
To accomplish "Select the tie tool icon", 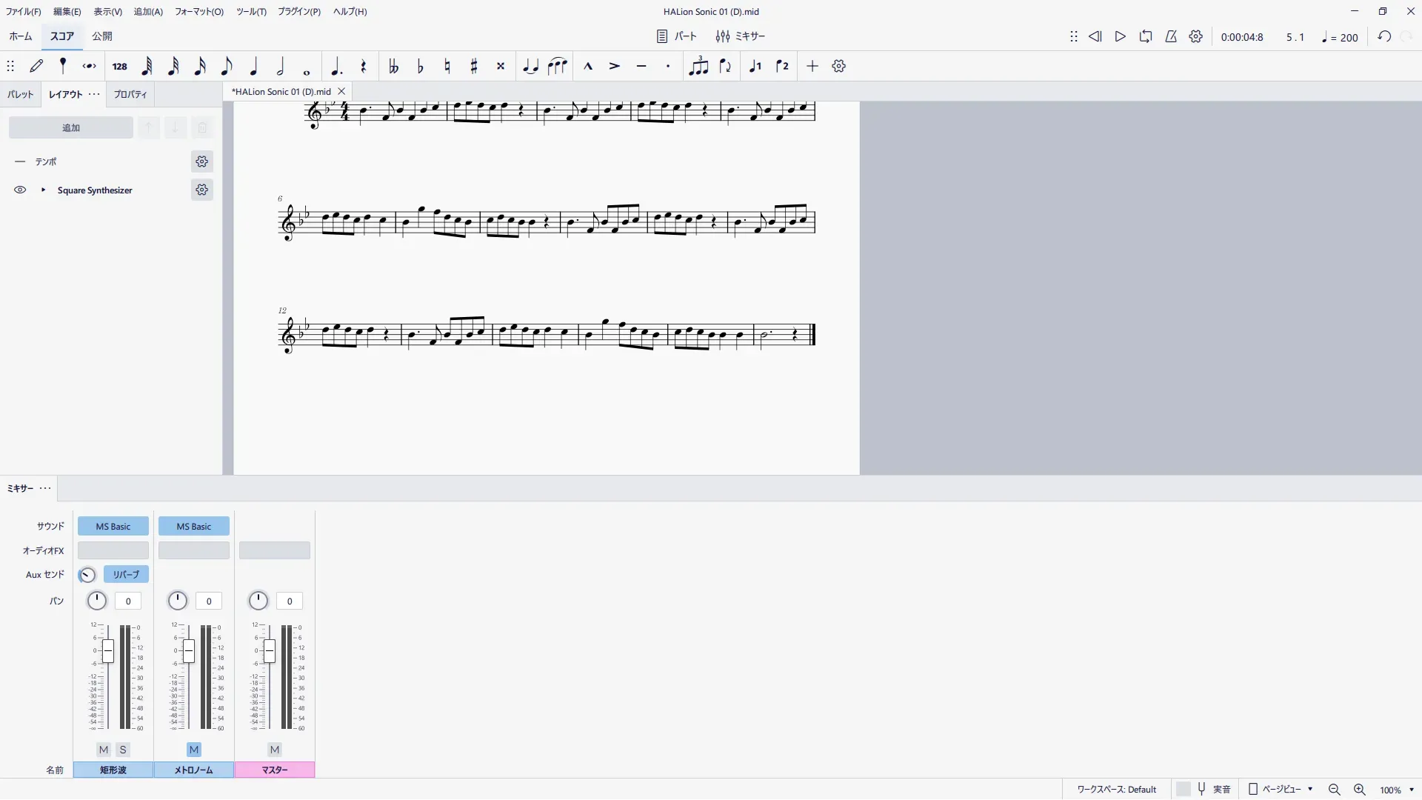I will point(530,67).
